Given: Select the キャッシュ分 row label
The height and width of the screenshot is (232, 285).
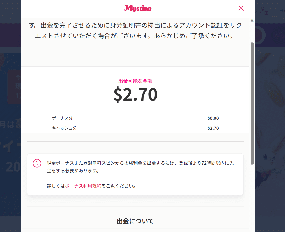Looking at the screenshot, I should coord(64,128).
